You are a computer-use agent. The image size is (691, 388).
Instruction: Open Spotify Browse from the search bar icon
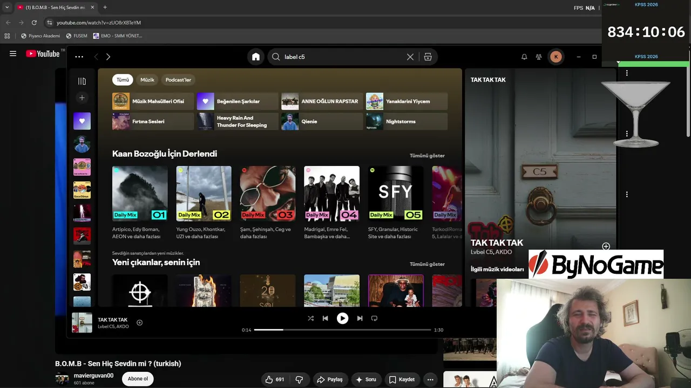click(428, 57)
